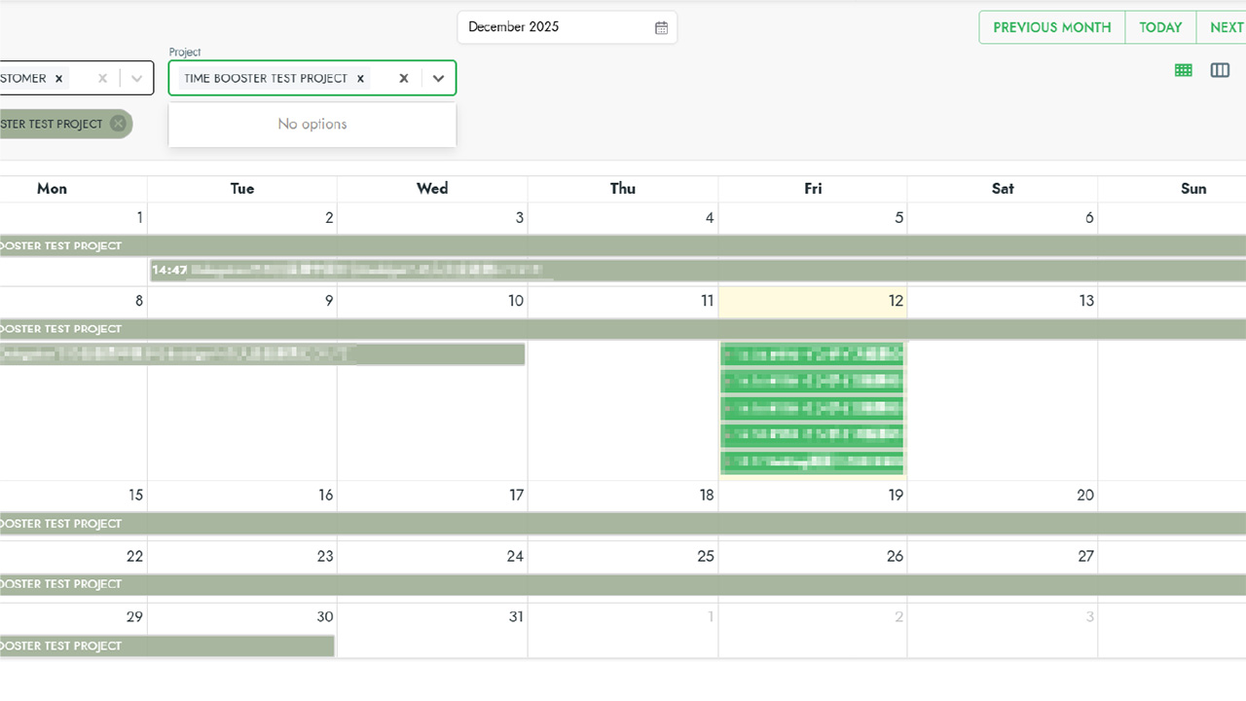Open last green entry on Friday 12
The image size is (1246, 701).
pos(812,462)
